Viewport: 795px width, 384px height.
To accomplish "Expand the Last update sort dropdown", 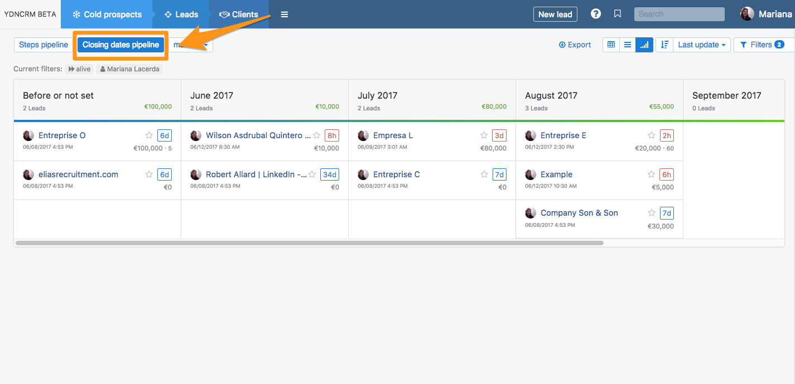I will pyautogui.click(x=702, y=45).
